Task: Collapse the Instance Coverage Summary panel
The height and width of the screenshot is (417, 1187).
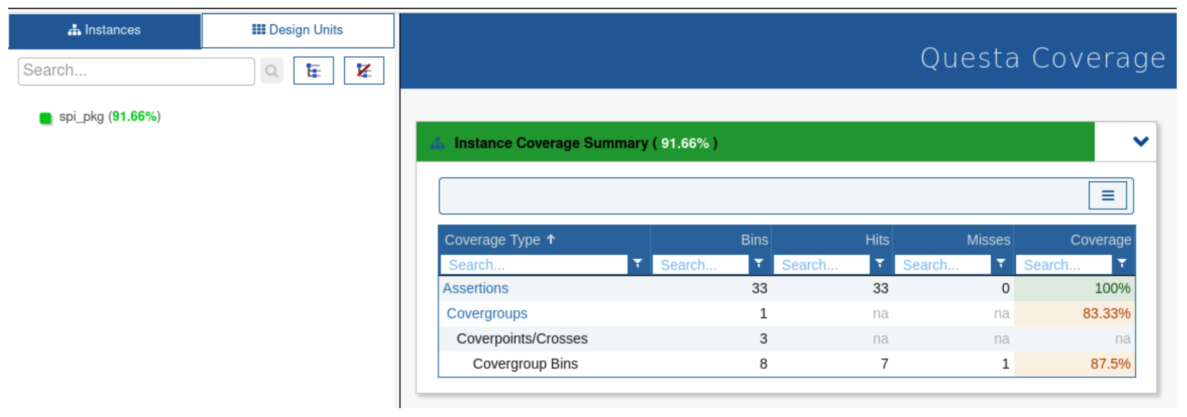Action: pos(1140,142)
